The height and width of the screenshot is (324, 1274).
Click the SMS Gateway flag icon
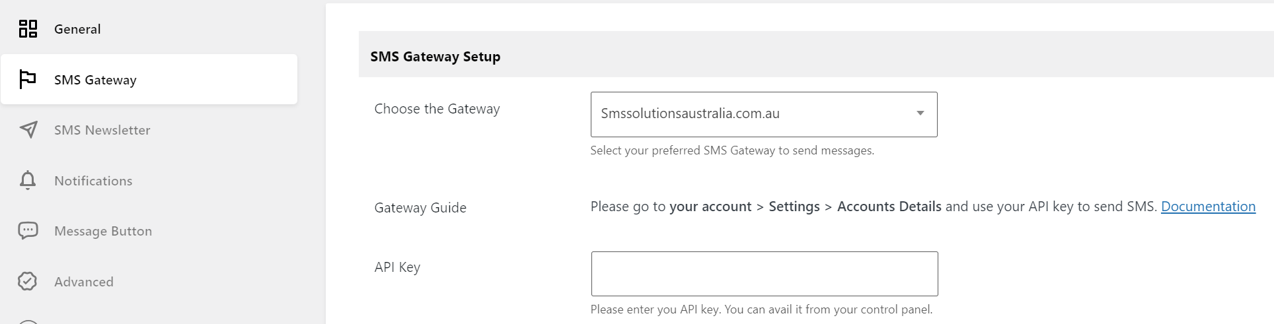pos(28,79)
